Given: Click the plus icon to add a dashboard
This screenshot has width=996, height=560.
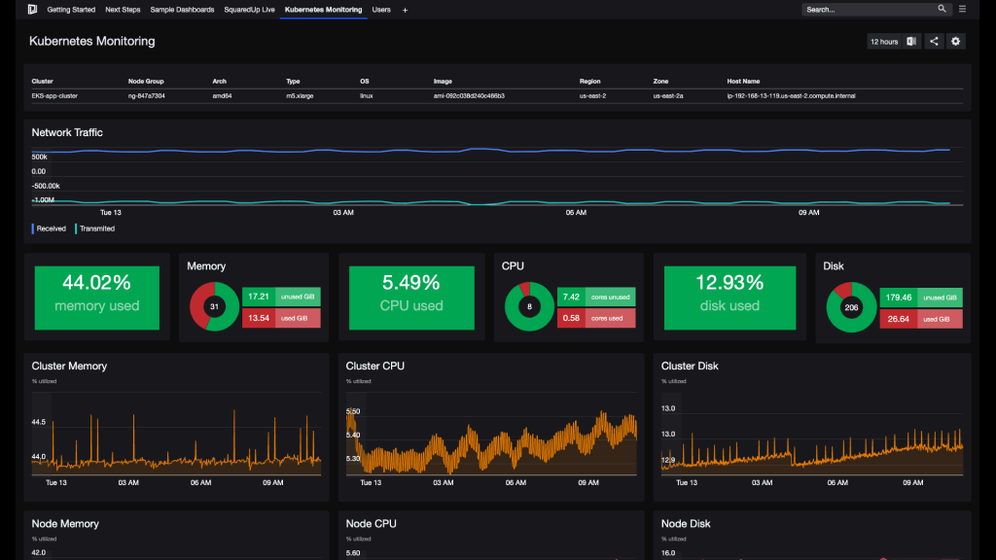Looking at the screenshot, I should [404, 10].
